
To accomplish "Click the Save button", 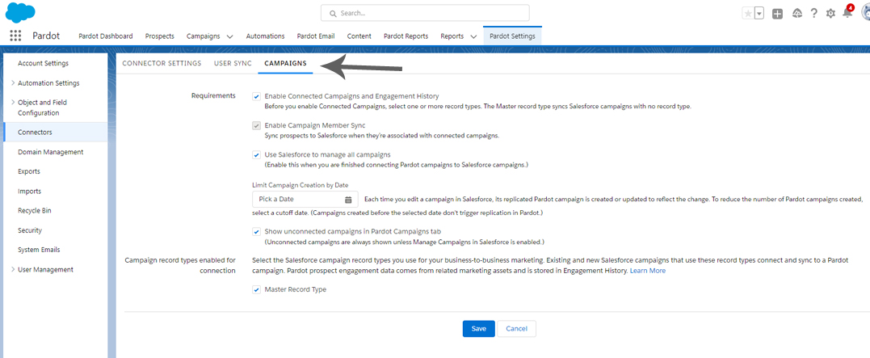I will click(479, 329).
